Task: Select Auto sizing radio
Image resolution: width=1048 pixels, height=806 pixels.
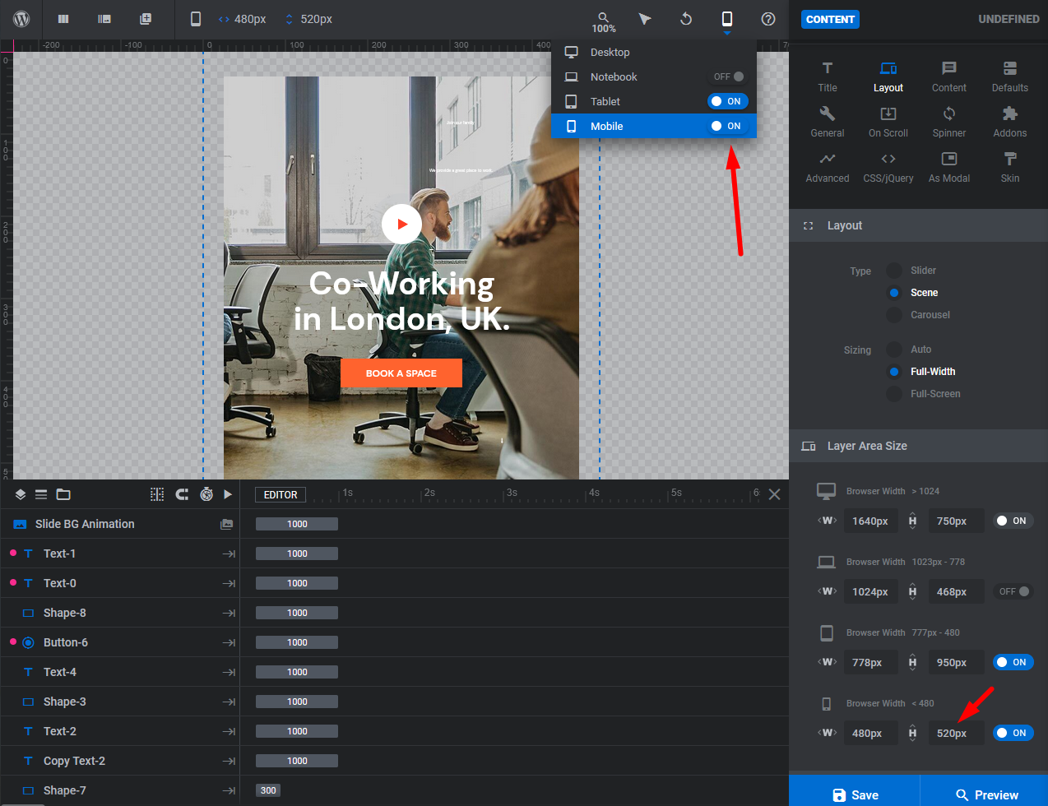Action: (x=894, y=350)
